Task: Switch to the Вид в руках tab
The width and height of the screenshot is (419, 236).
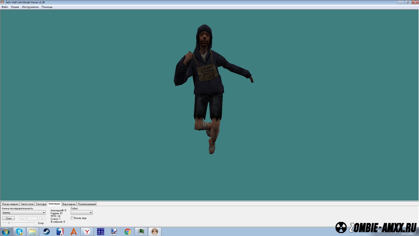Action: [x=69, y=204]
